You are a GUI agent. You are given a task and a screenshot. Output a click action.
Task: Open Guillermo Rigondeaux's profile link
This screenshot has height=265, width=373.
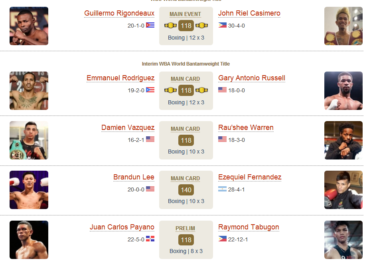[119, 13]
